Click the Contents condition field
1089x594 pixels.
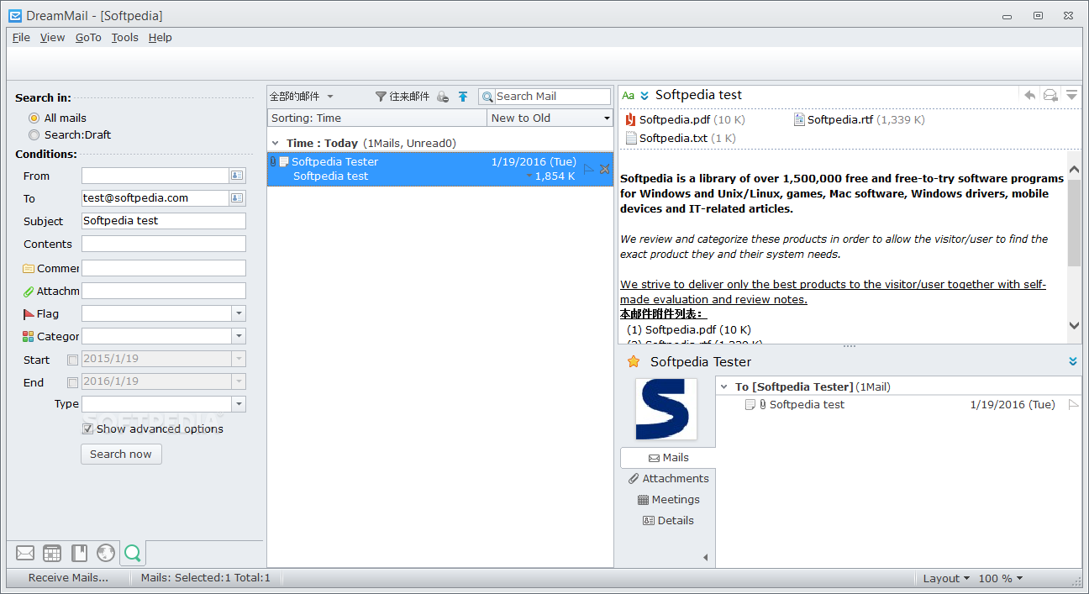point(164,244)
